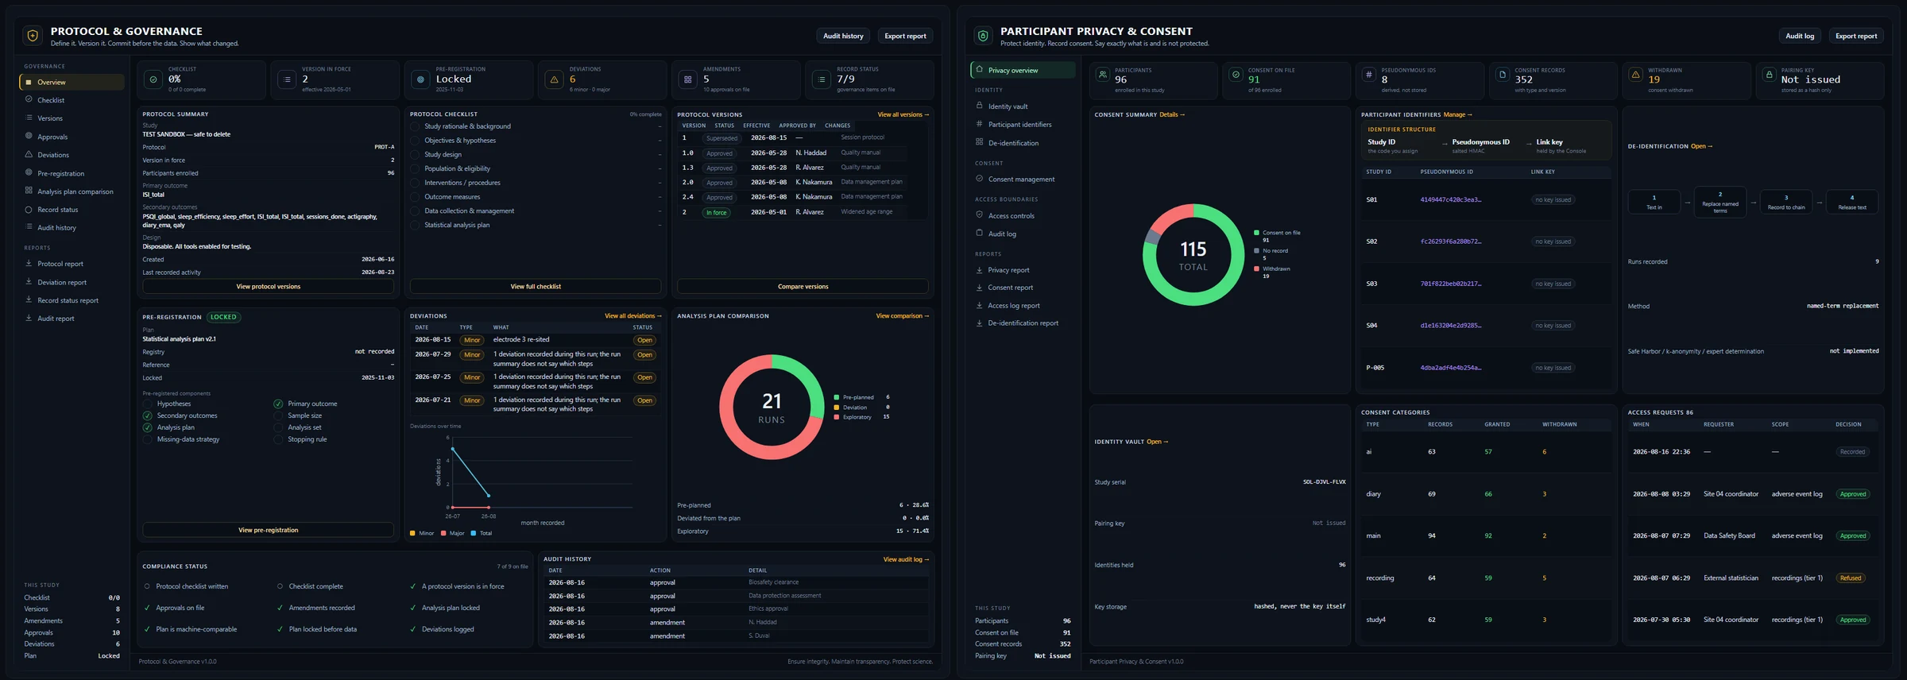Check Study rationale & background checklist circle
This screenshot has height=680, width=1907.
415,126
